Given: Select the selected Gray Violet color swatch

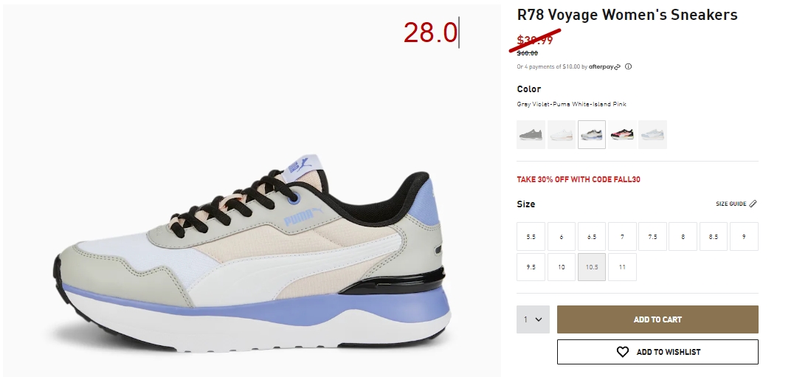Looking at the screenshot, I should pyautogui.click(x=592, y=134).
